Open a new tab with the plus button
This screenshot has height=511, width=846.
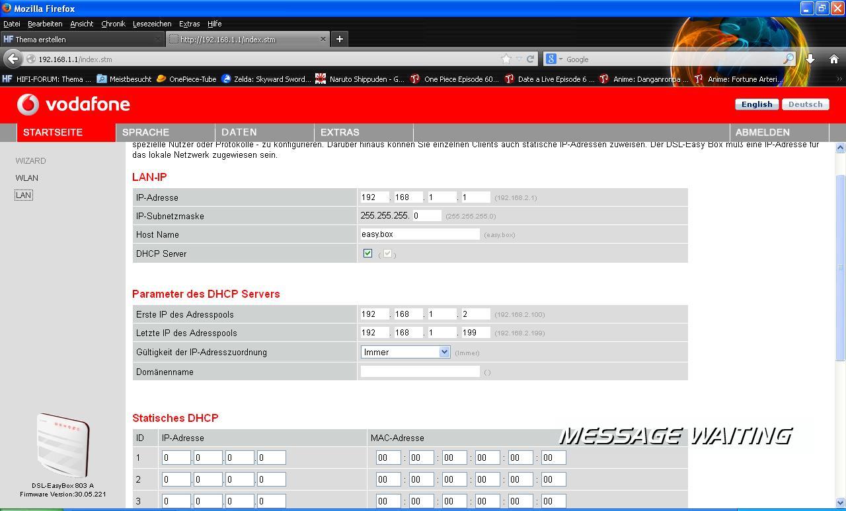coord(339,39)
